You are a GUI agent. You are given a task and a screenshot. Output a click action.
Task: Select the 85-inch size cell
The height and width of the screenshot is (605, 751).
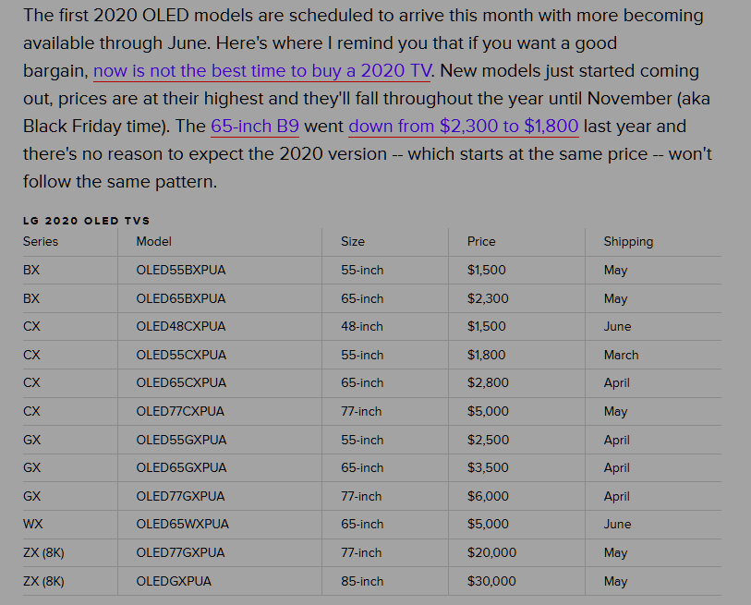click(x=362, y=581)
